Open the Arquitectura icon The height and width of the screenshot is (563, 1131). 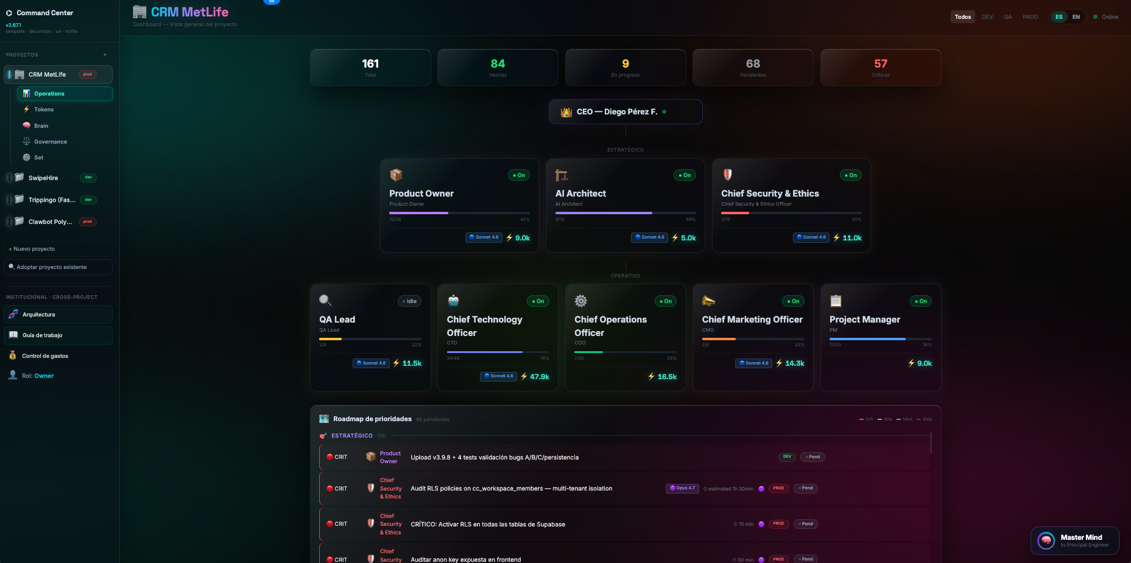point(13,315)
